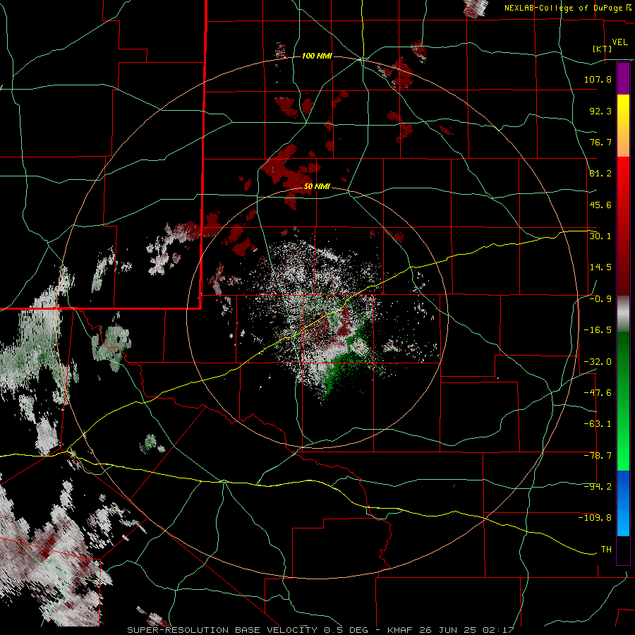Click the -47.6 velocity scale value
The image size is (635, 635).
[598, 393]
